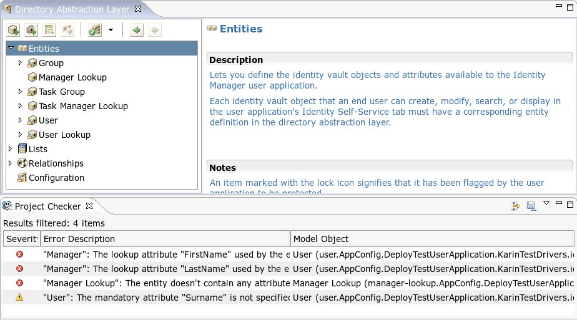Click the Add Entity toolbar icon
The height and width of the screenshot is (320, 577).
(x=14, y=30)
